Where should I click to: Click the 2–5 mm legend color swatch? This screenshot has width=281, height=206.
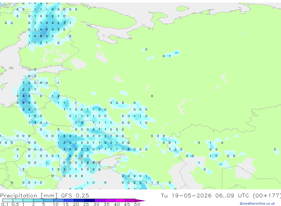(x=38, y=200)
